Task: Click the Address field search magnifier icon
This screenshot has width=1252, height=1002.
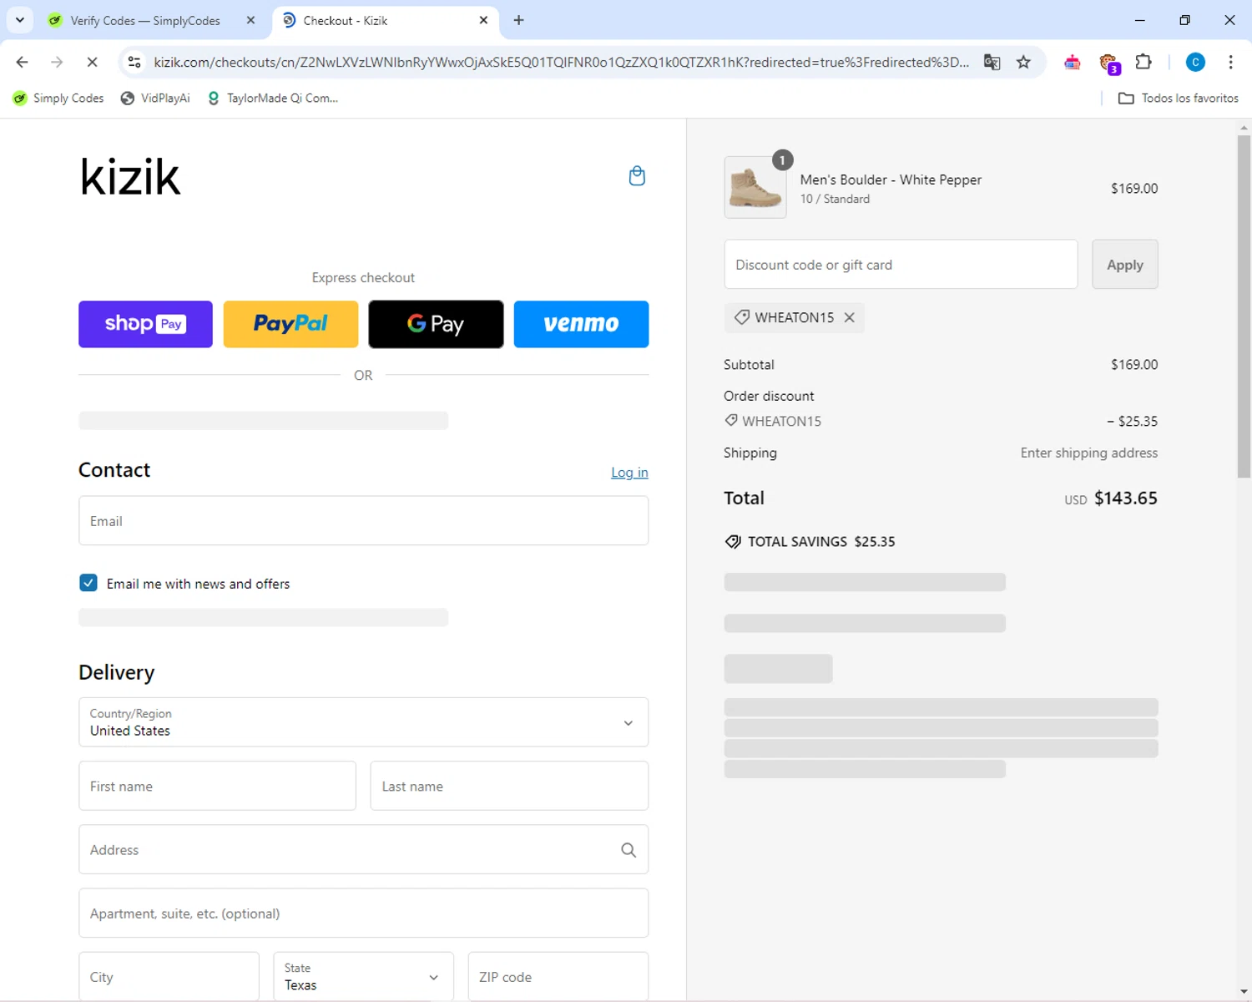Action: [629, 850]
